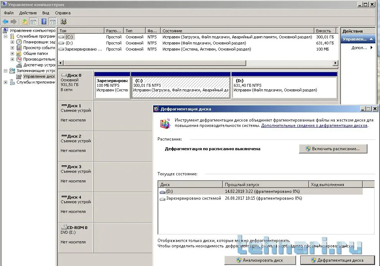380x266 pixels.
Task: Close the Дефрагментация диска window
Action: click(x=375, y=109)
